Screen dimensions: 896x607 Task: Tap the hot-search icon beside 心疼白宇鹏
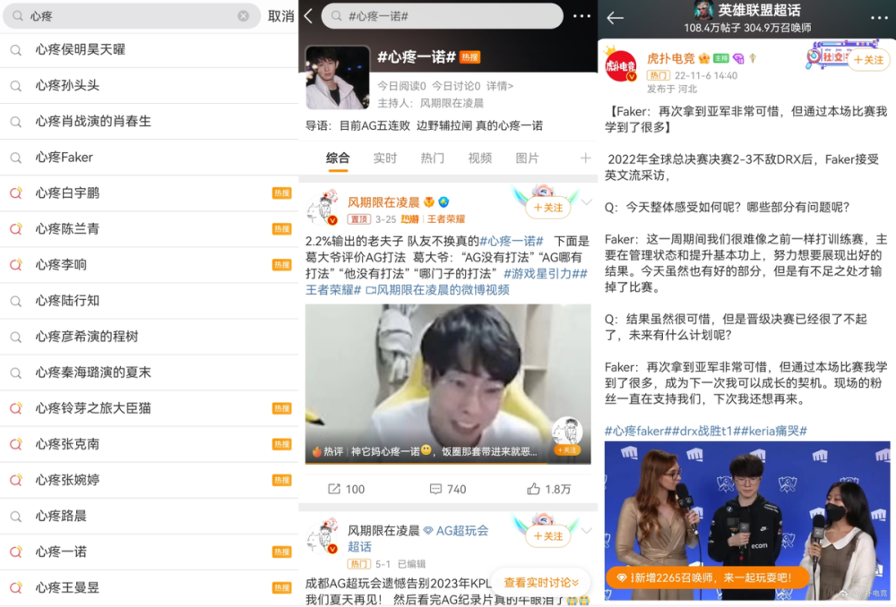point(16,193)
